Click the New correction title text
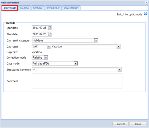149x128 pixels. [x=10, y=3]
